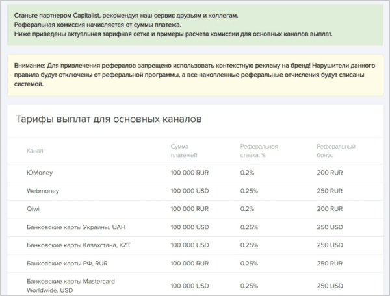Click Webmoney referral rate 0.25%
This screenshot has height=296, width=390.
pyautogui.click(x=249, y=191)
